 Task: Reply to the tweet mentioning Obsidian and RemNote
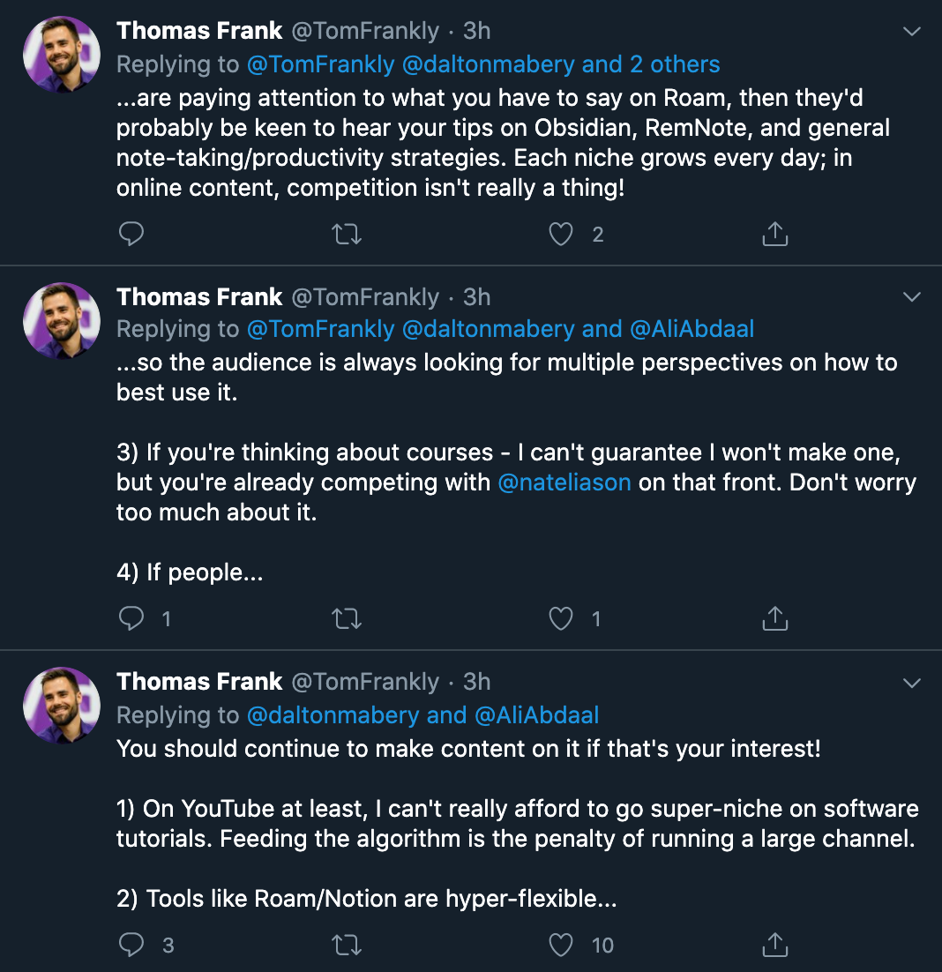[131, 234]
